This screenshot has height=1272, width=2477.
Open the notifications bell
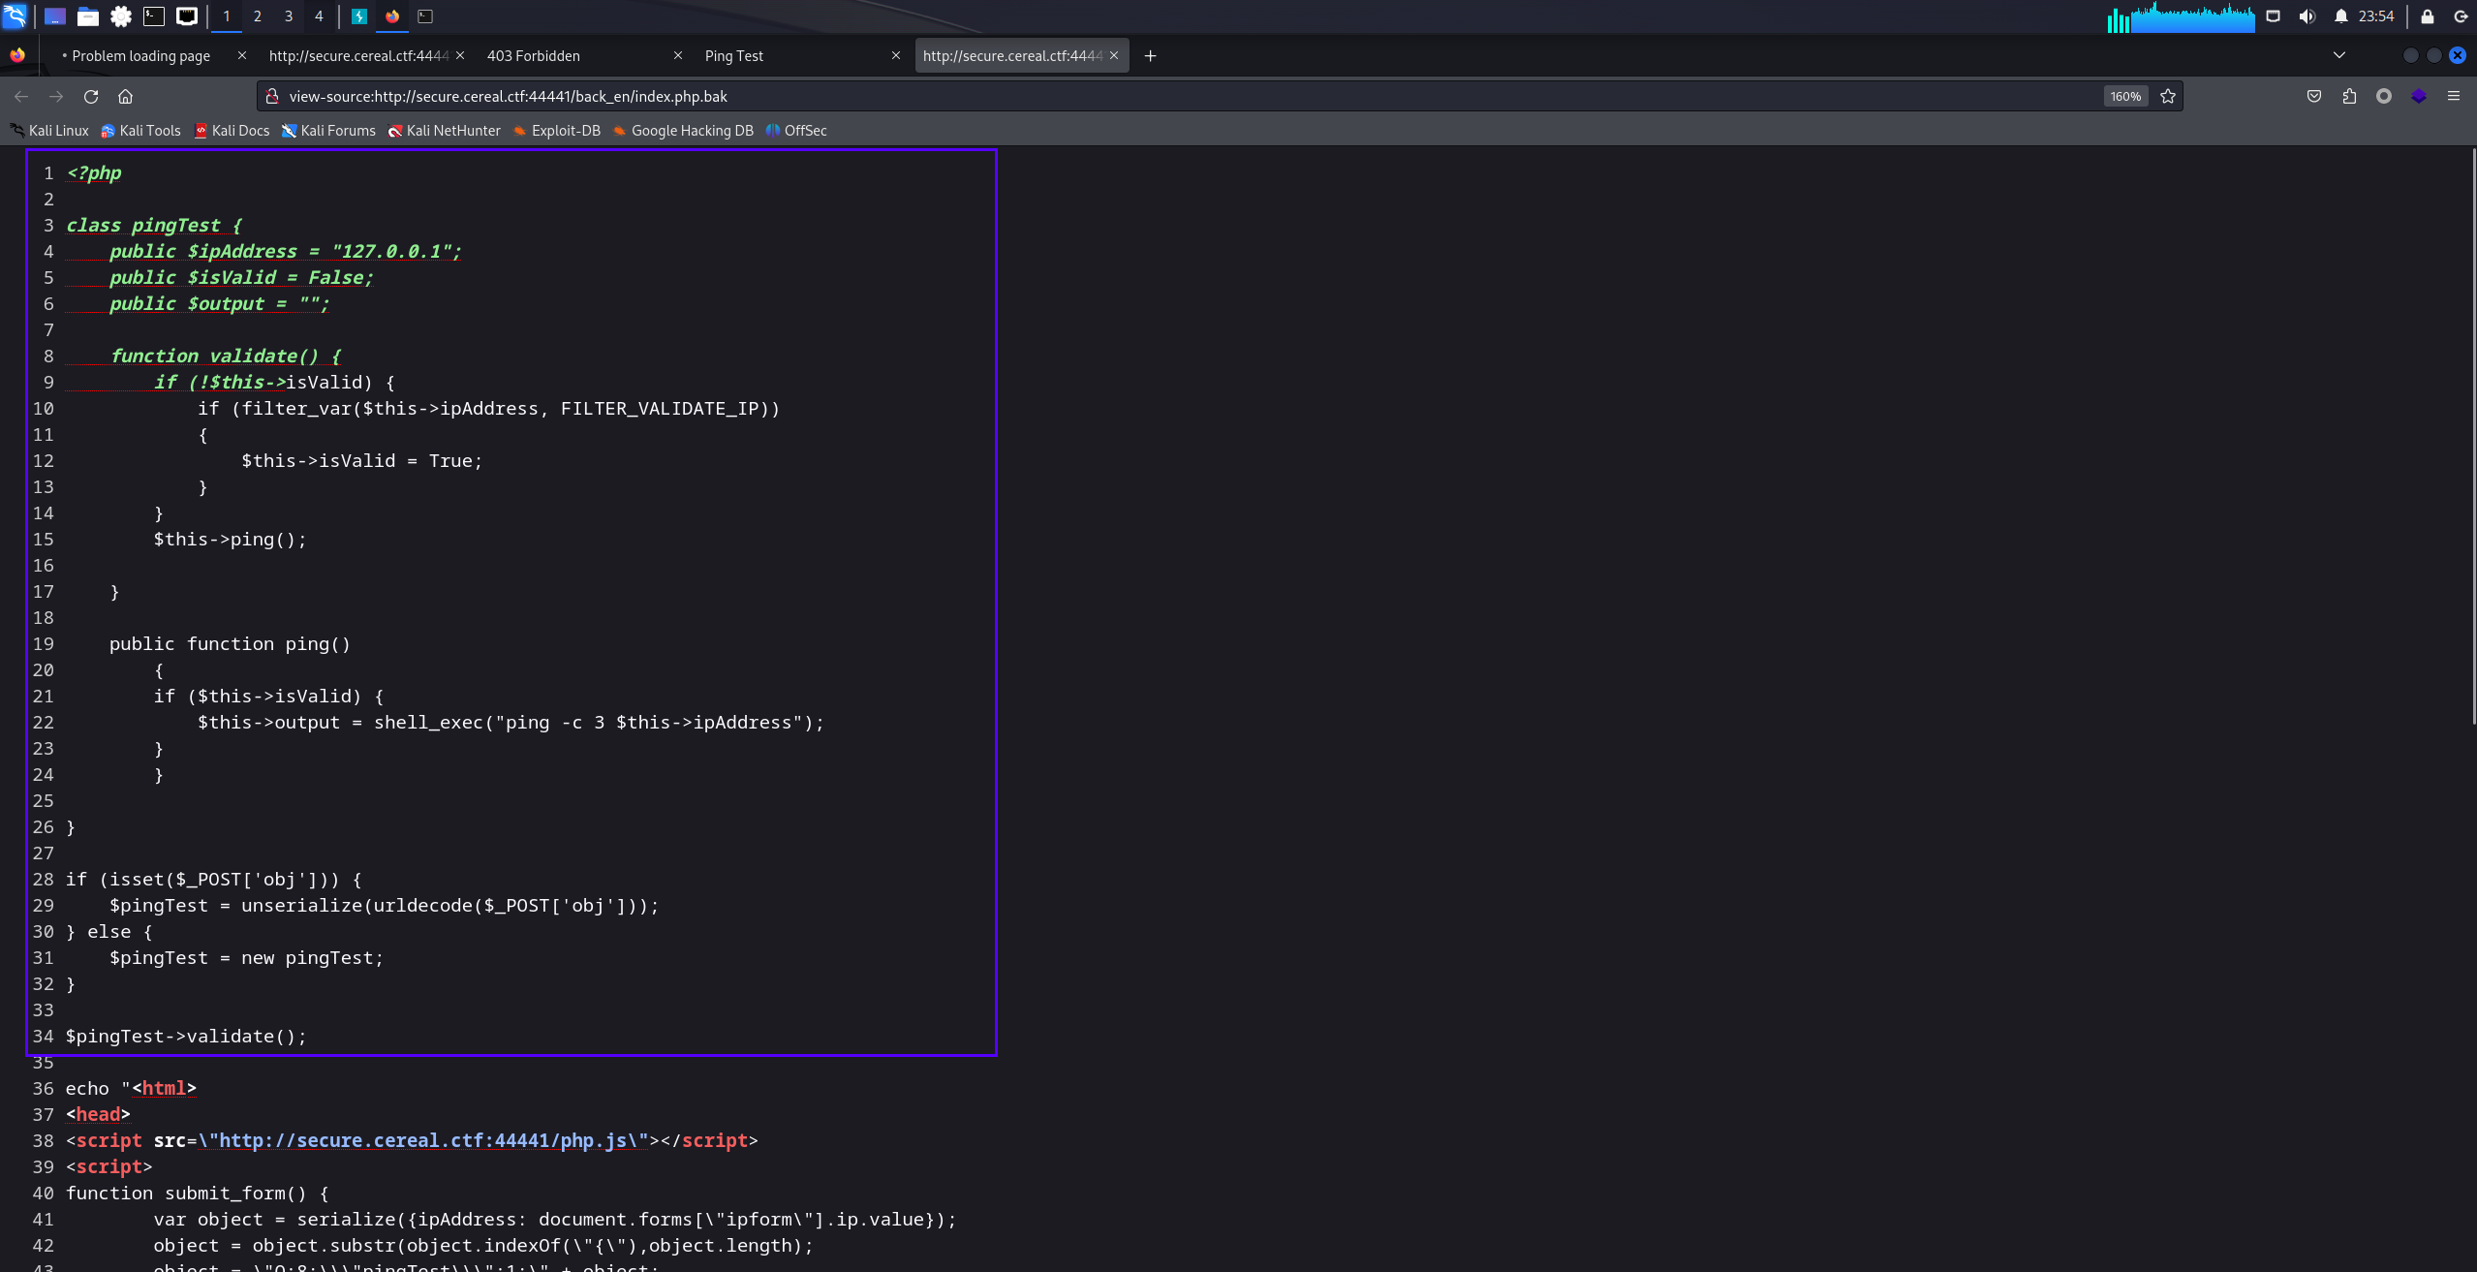[x=2341, y=16]
